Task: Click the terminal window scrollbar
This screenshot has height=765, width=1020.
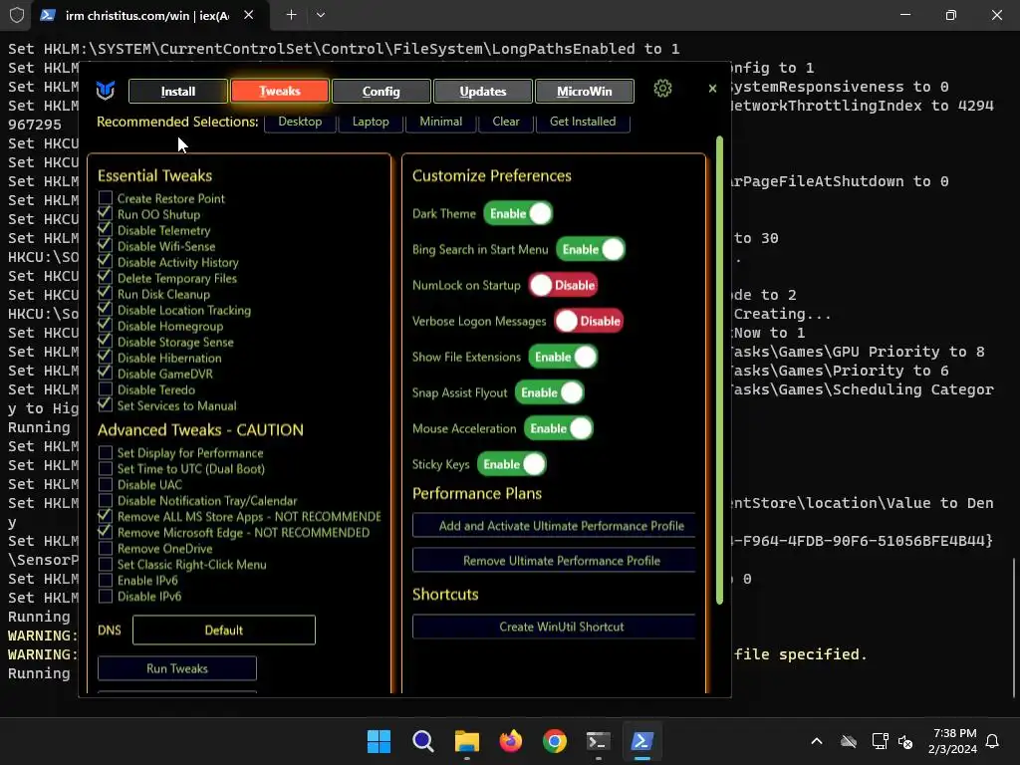Action: click(1015, 628)
